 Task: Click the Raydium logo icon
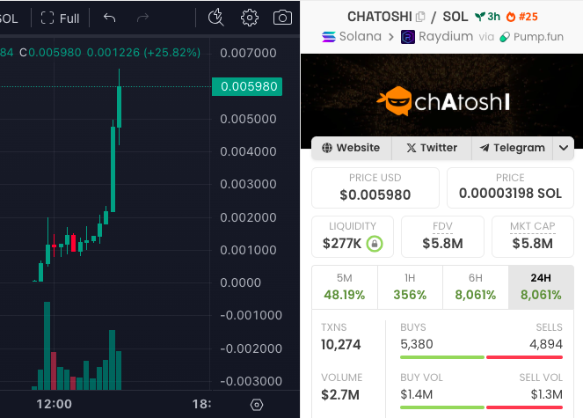click(408, 37)
